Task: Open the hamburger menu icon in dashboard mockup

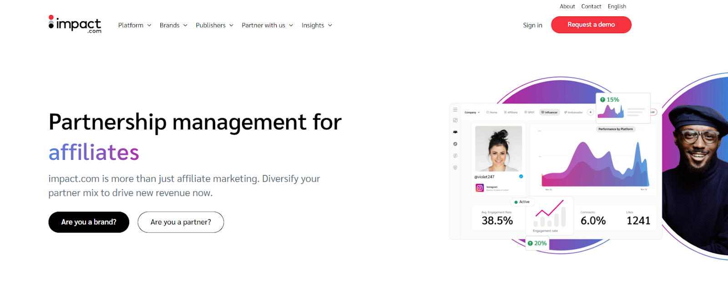Action: click(x=455, y=110)
